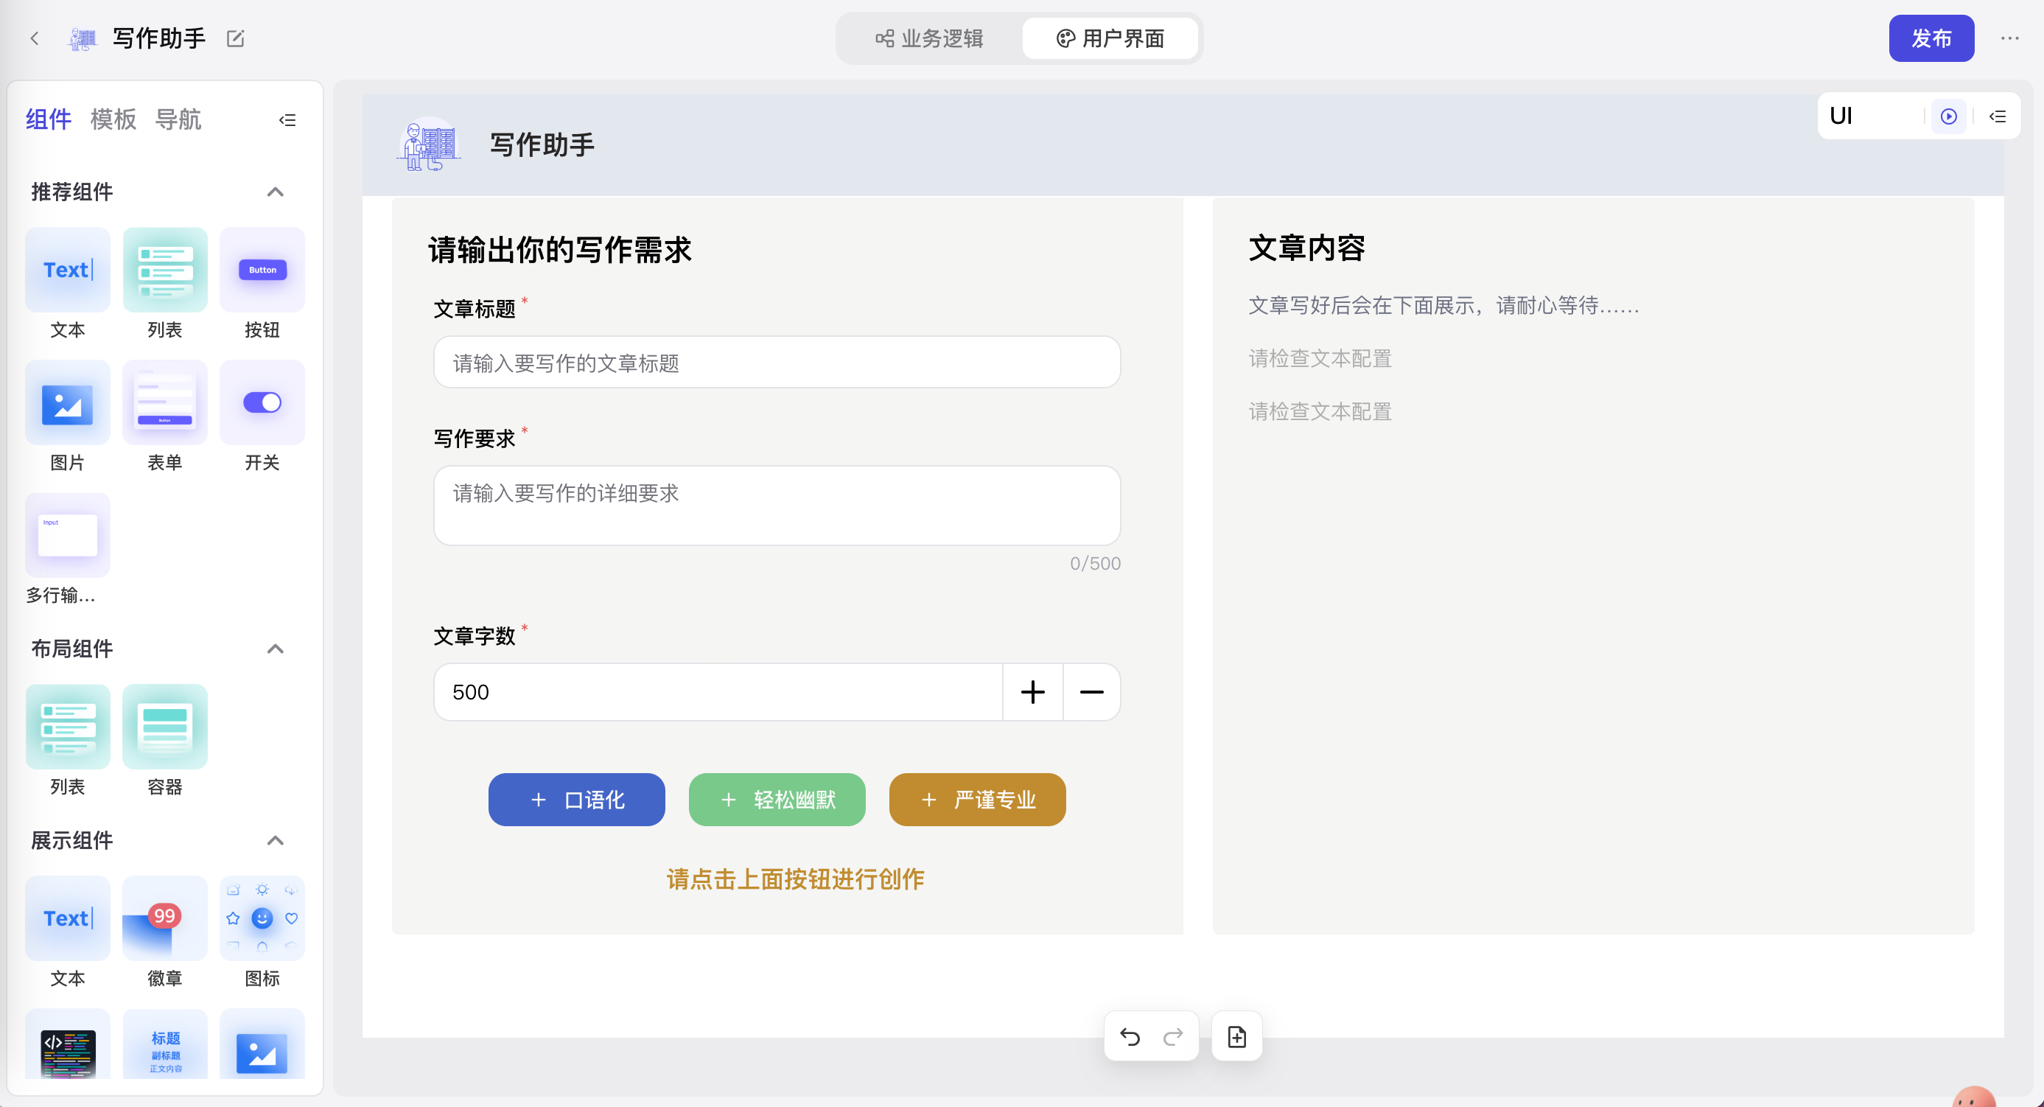The width and height of the screenshot is (2044, 1107).
Task: Click the edit project name pencil icon
Action: 236,38
